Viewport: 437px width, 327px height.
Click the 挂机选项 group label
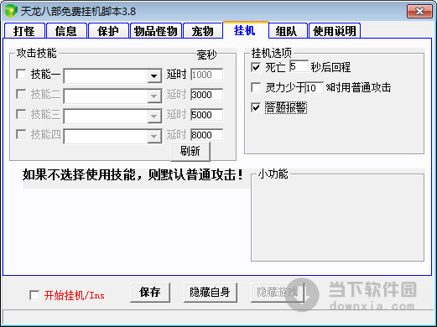272,53
